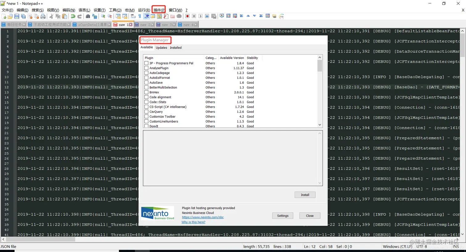Zoom in using the magnifier-plus toolbar icon
Viewport: 466px width, 252px height.
pyautogui.click(x=103, y=16)
